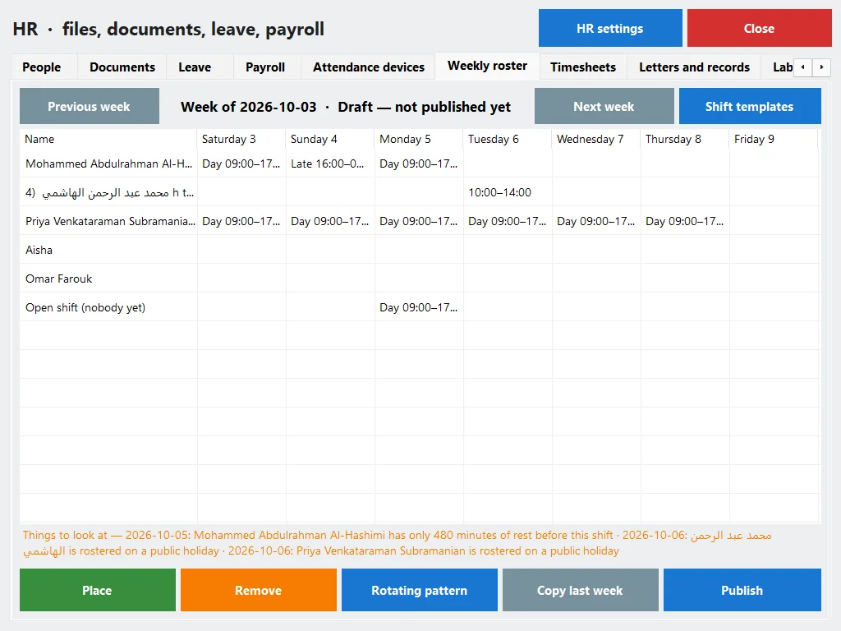
Task: Click the Sunday 4 column header
Action: tap(330, 139)
